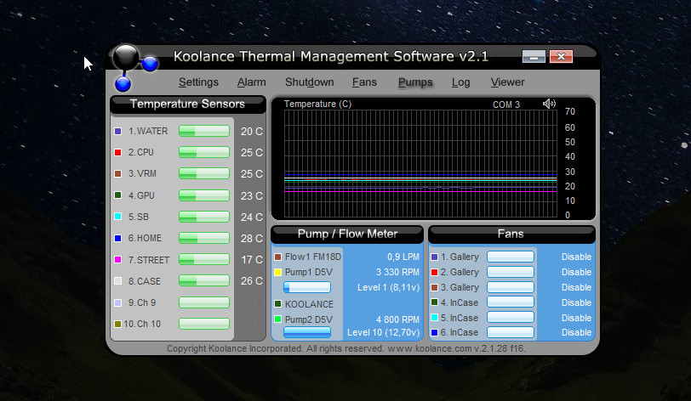
Task: Click the dark green swatch for 4.GPU sensor
Action: 117,195
